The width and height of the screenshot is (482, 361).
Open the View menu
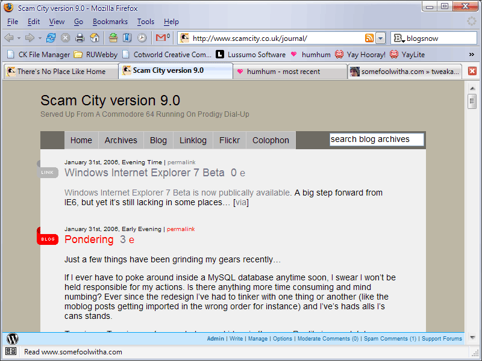(57, 22)
